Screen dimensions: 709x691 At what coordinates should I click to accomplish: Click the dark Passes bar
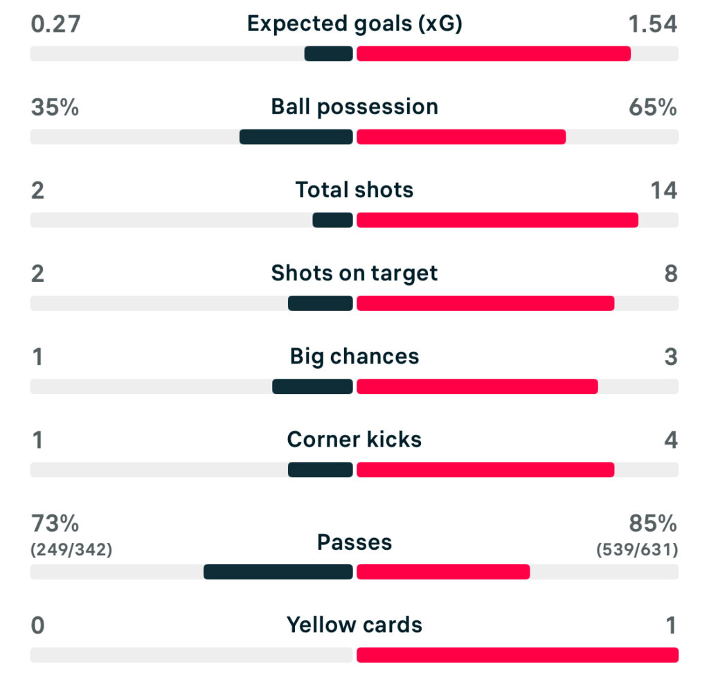[278, 572]
